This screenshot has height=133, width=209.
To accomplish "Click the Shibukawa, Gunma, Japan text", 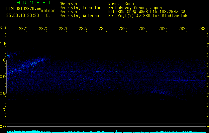I will (135, 8).
